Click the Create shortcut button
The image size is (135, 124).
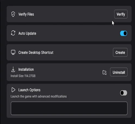click(x=120, y=52)
